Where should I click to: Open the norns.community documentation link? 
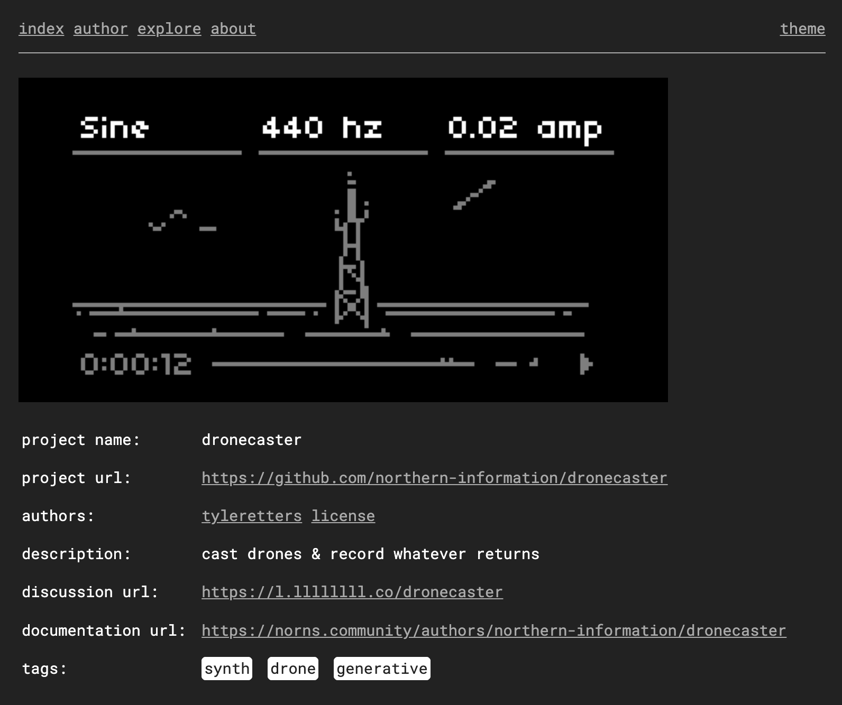[x=494, y=630]
